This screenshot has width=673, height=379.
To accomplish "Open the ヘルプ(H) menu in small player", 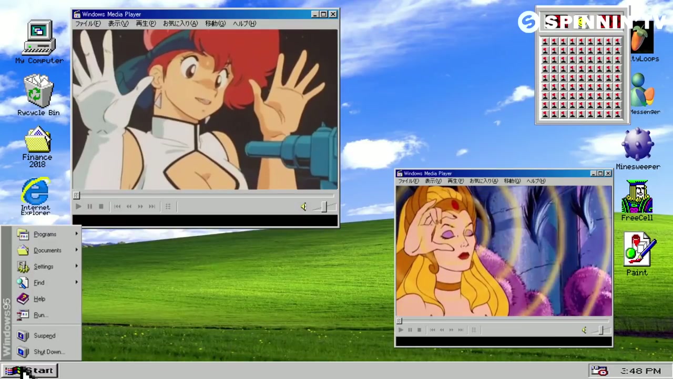I will point(536,181).
